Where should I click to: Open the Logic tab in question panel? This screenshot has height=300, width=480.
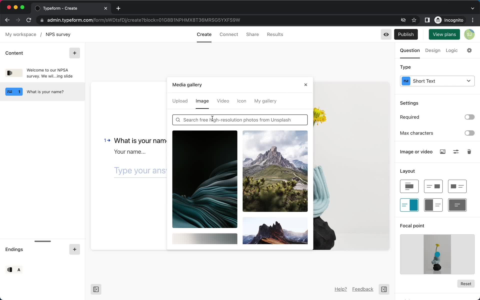point(451,50)
